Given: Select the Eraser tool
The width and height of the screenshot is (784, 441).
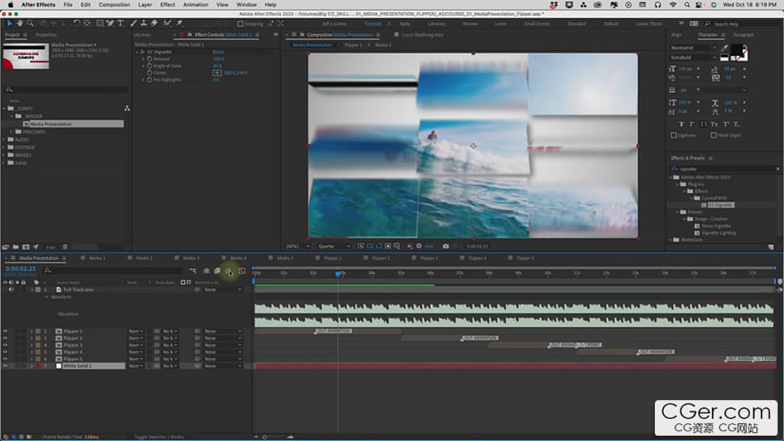Looking at the screenshot, I should [x=154, y=23].
